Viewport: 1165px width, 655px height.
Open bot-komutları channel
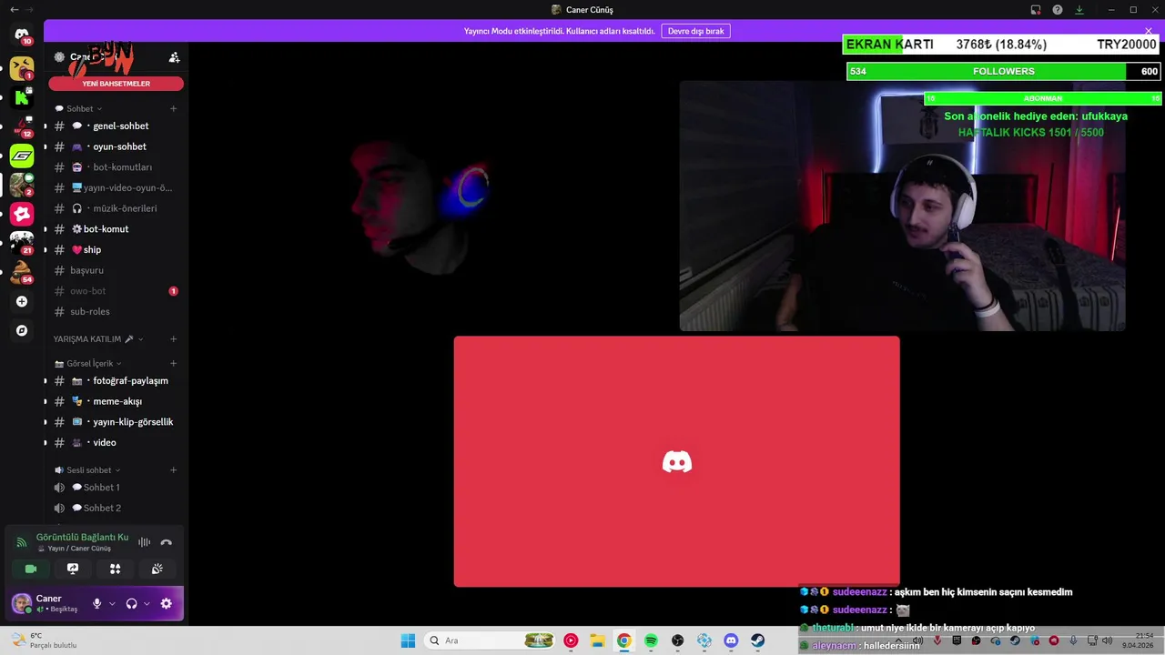(x=116, y=167)
